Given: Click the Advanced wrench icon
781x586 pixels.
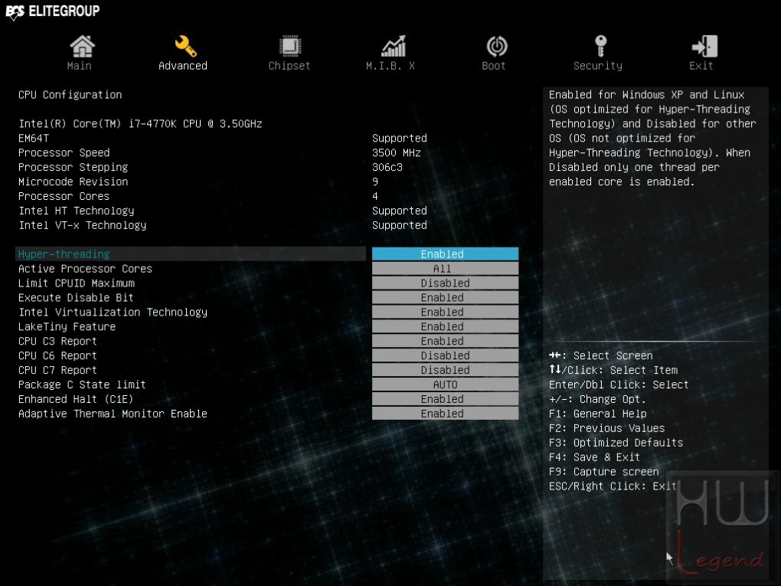Looking at the screenshot, I should pyautogui.click(x=185, y=46).
